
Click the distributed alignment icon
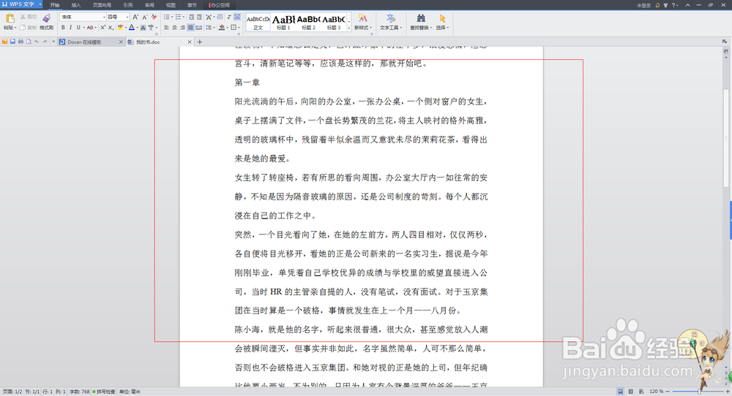[x=198, y=28]
